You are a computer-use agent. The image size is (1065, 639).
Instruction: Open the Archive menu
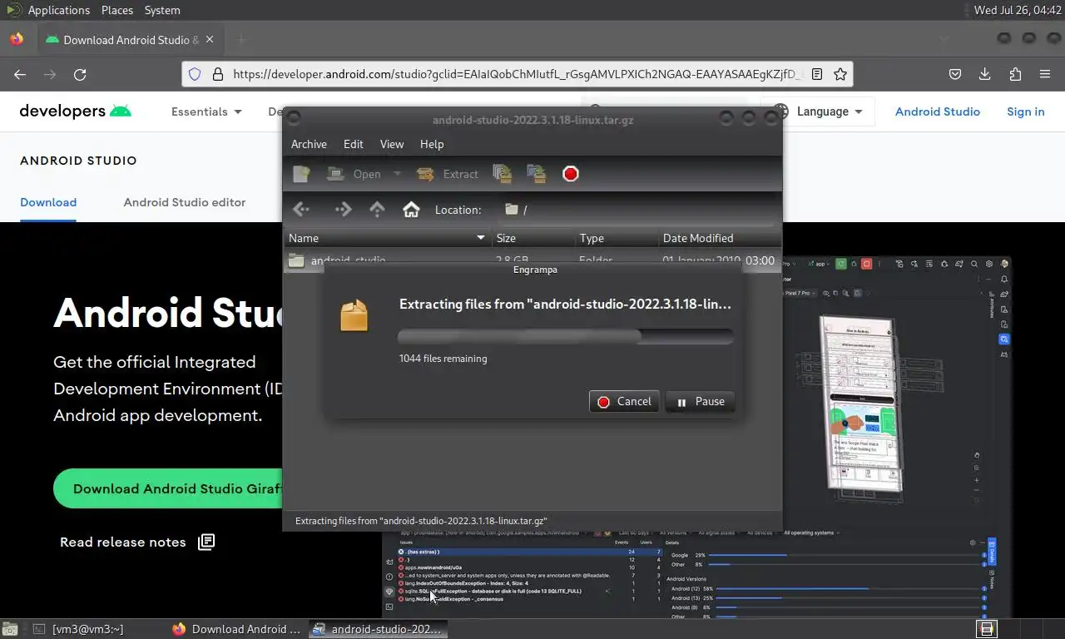coord(309,144)
